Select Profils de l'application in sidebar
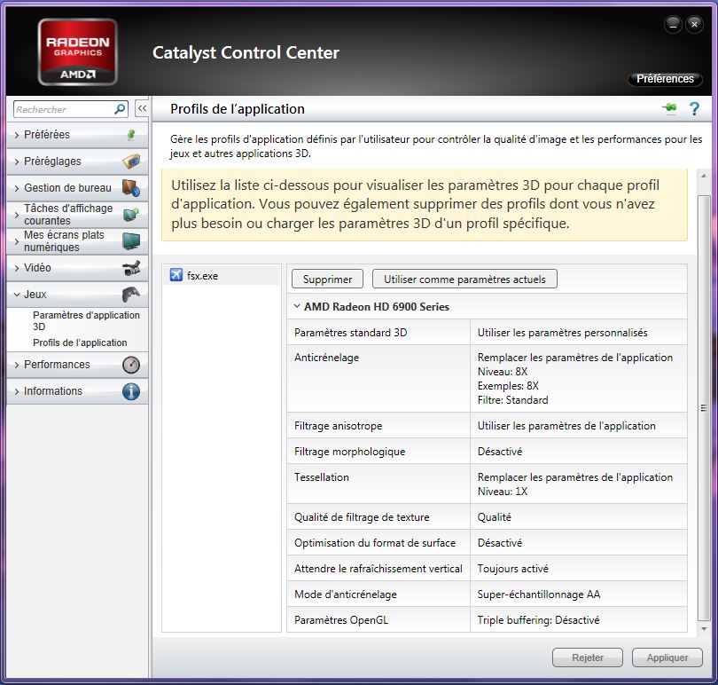The image size is (718, 685). 80,342
